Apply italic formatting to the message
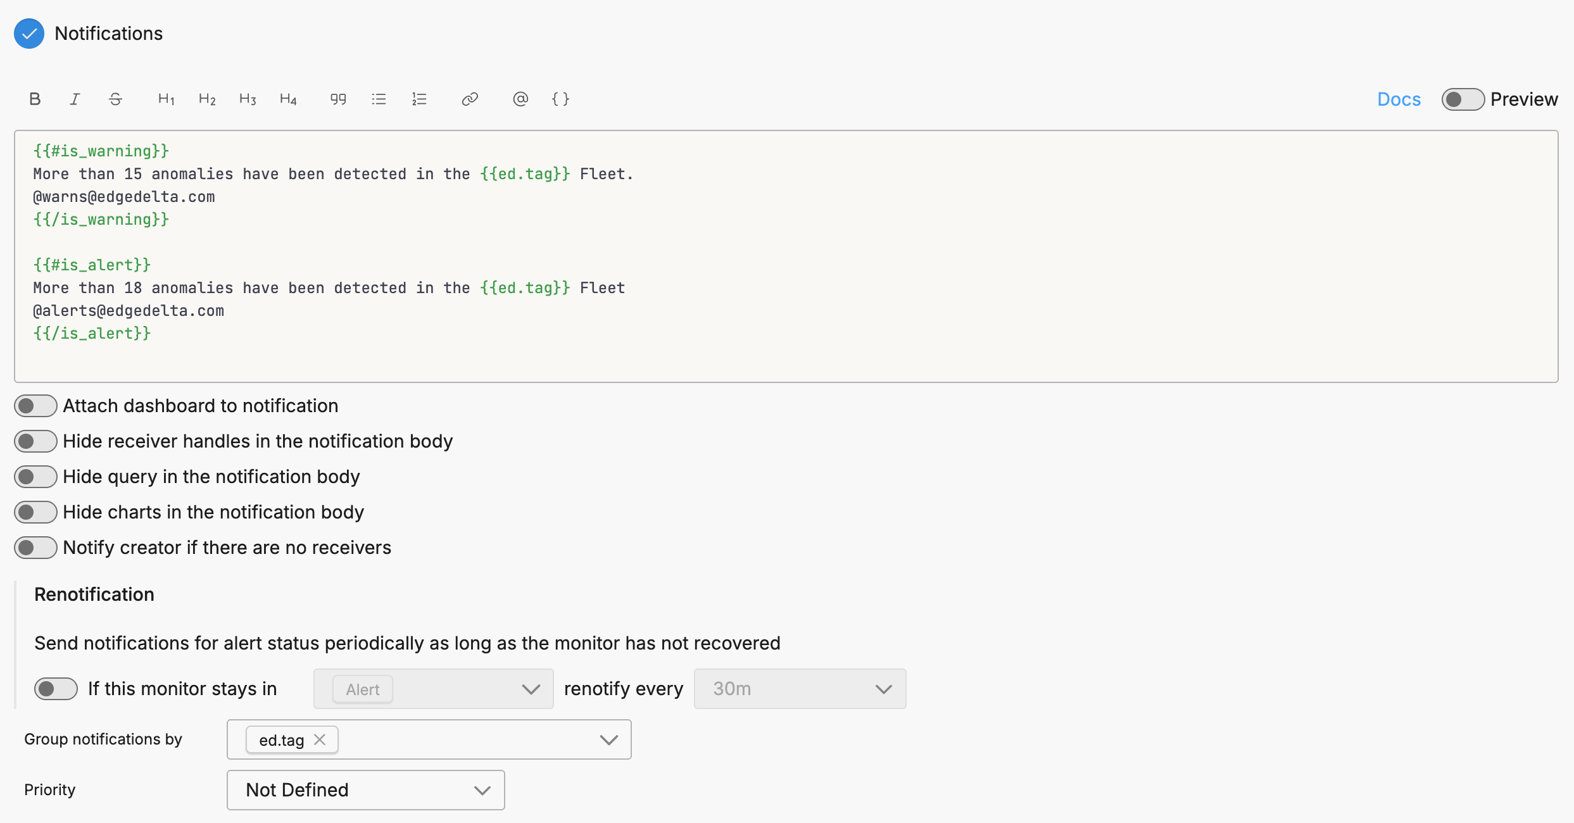 (x=75, y=99)
